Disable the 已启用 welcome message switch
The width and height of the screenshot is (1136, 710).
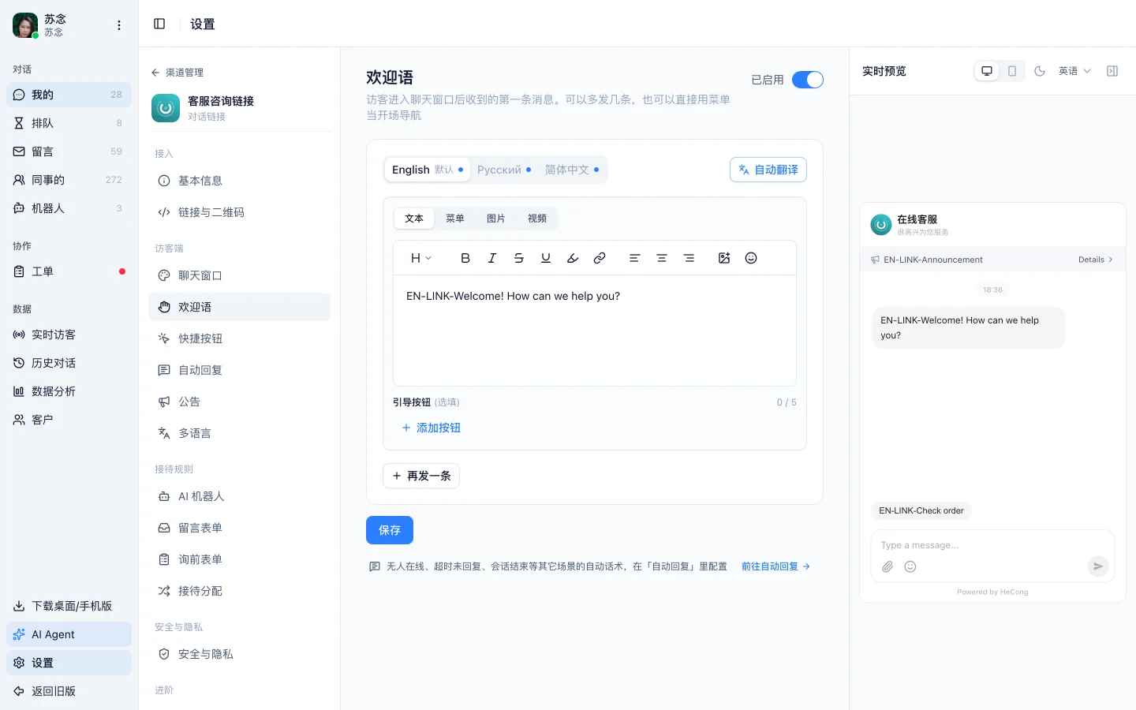(x=808, y=80)
